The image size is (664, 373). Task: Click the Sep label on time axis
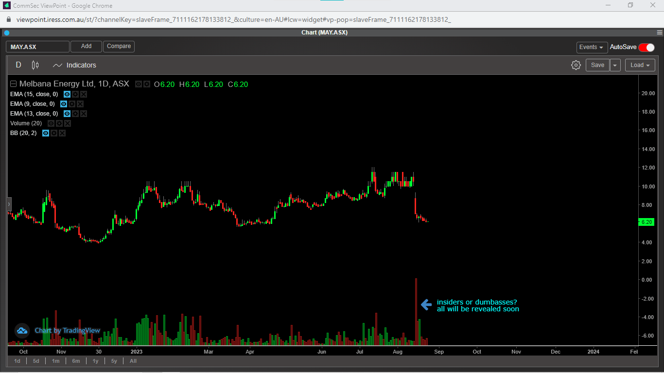pyautogui.click(x=438, y=352)
